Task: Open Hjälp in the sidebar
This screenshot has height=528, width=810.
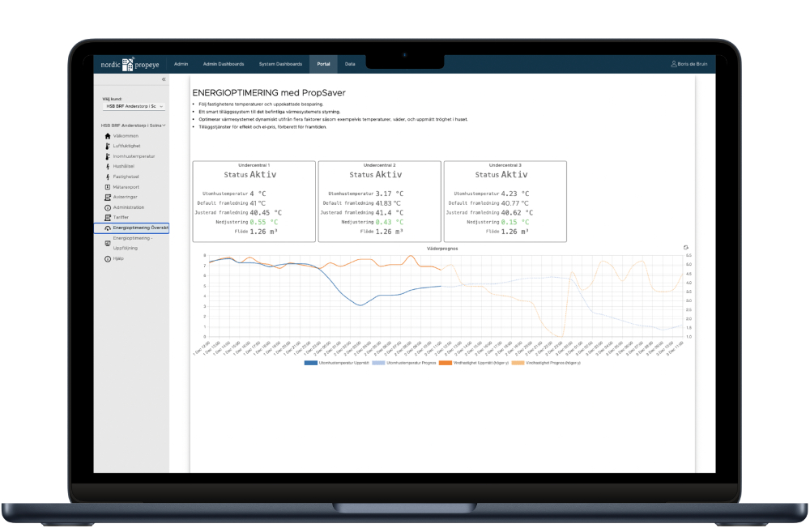Action: tap(118, 259)
